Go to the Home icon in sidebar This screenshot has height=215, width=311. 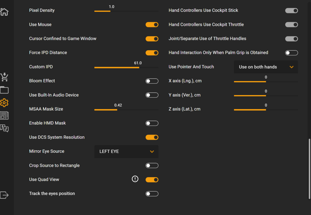[x=4, y=12]
